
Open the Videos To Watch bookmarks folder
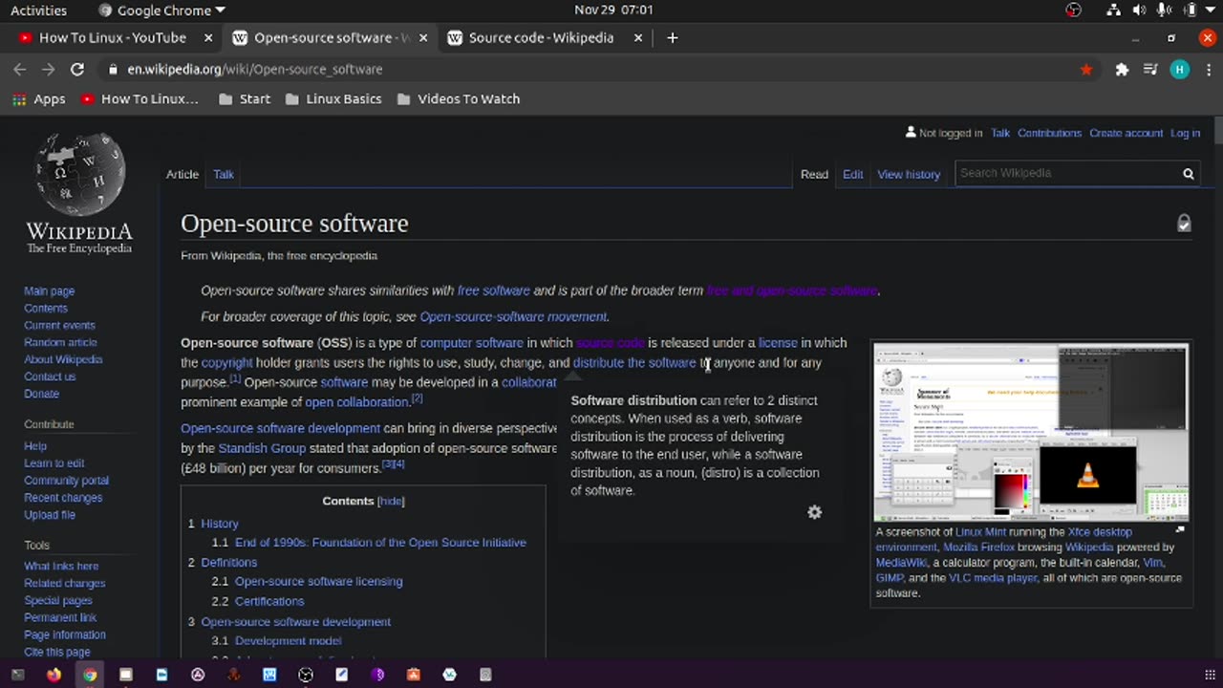click(458, 98)
